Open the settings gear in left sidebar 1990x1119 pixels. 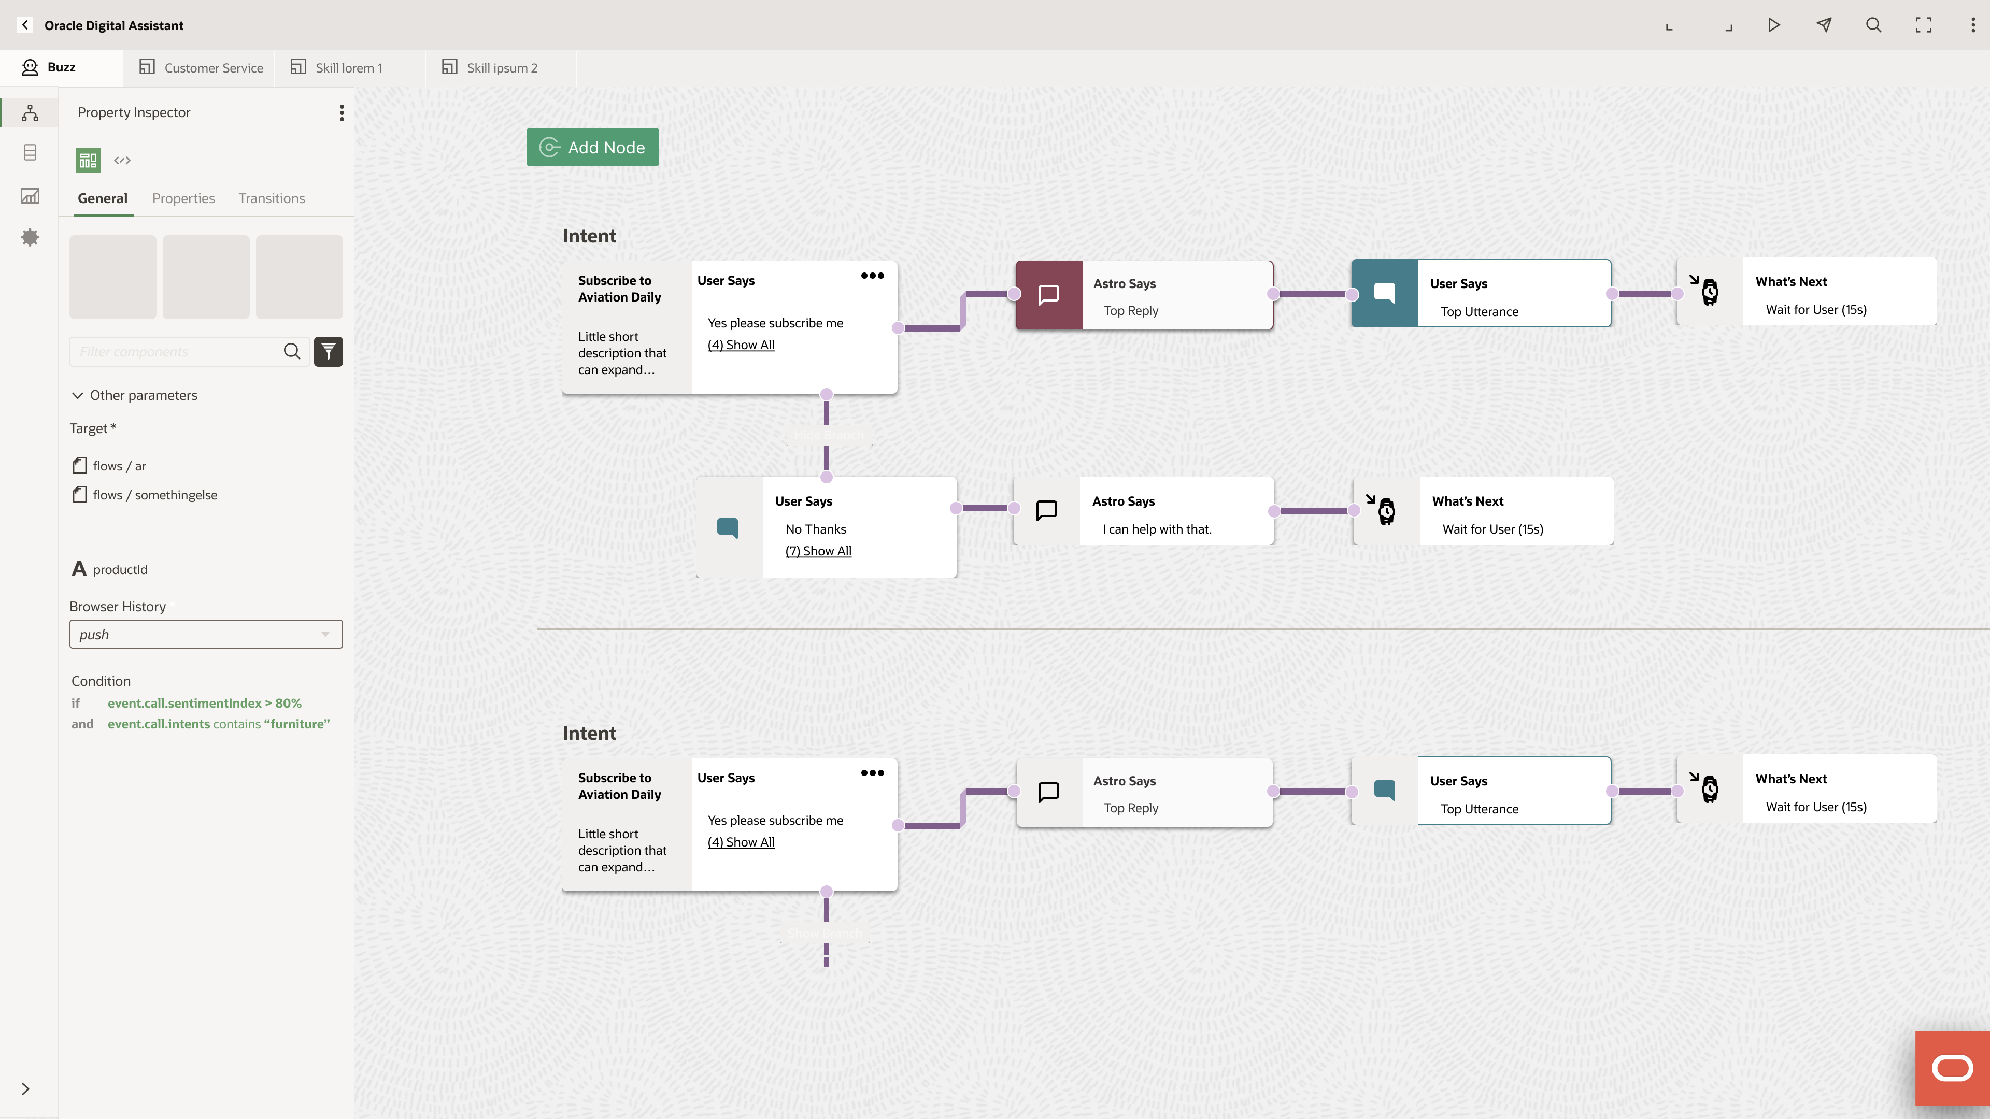[x=30, y=237]
